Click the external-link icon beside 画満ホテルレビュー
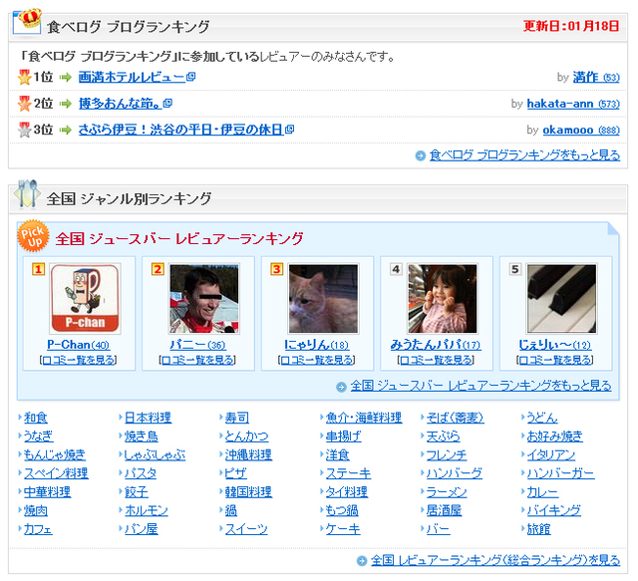The height and width of the screenshot is (581, 638). coord(191,77)
